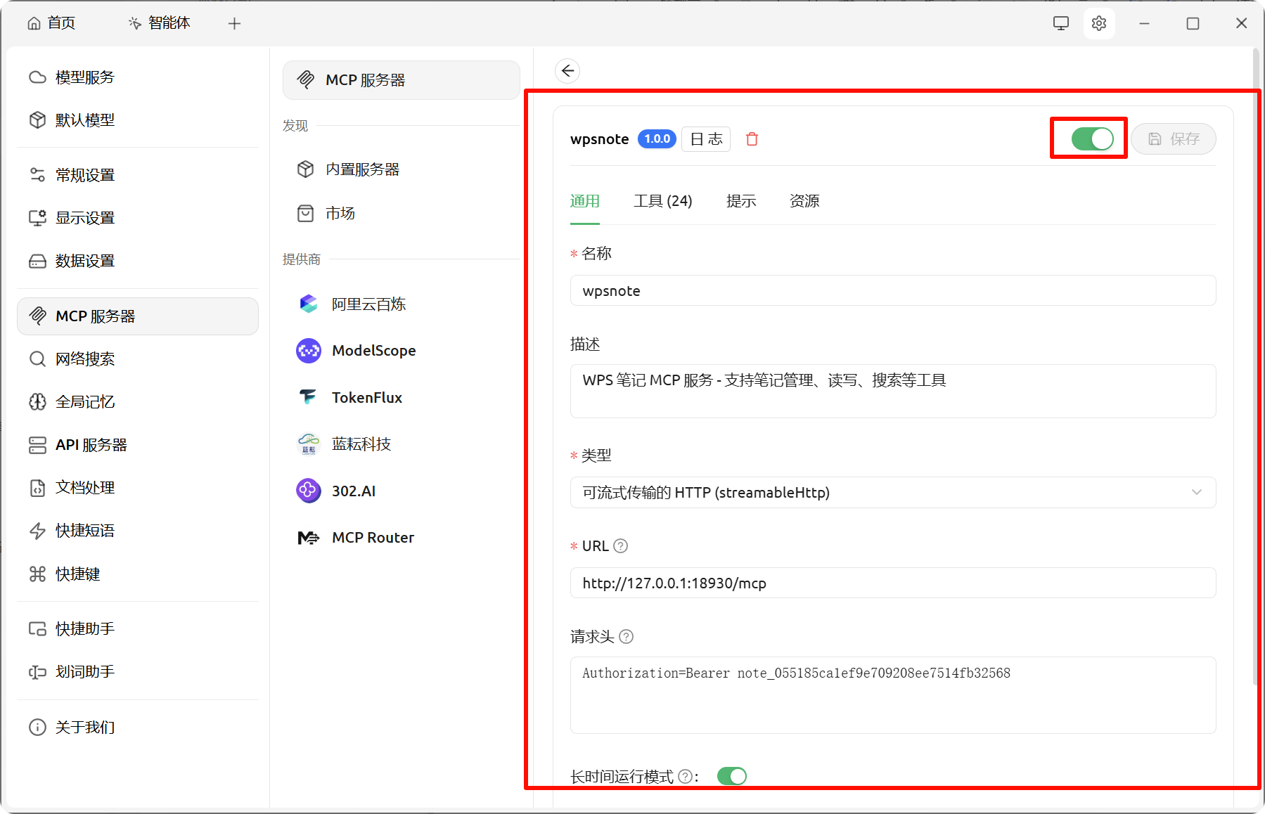The image size is (1265, 814).
Task: Toggle the 长时间运行模式 switch
Action: point(731,776)
